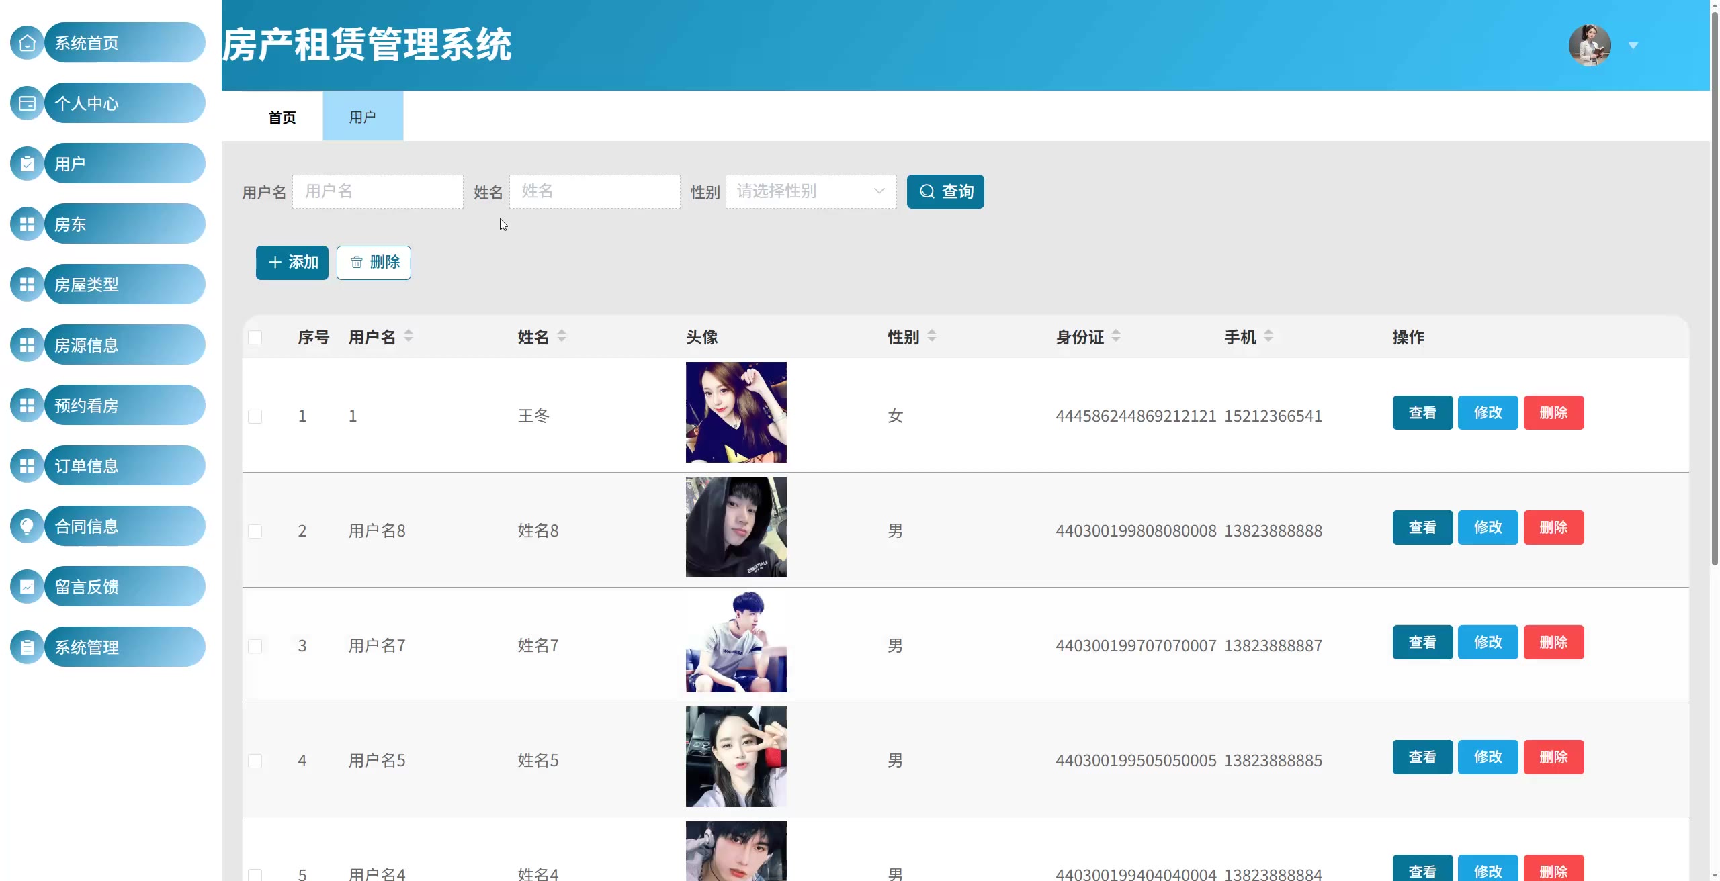
Task: Click the lightbulb icon beside 合同信息
Action: 27,526
